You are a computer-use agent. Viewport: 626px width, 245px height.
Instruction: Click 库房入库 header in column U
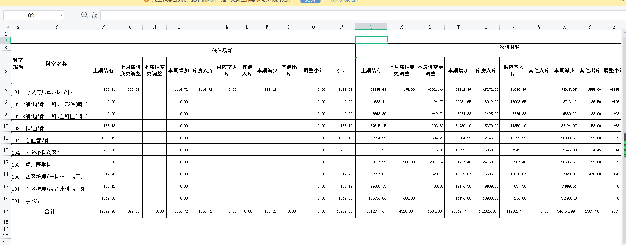pyautogui.click(x=486, y=70)
